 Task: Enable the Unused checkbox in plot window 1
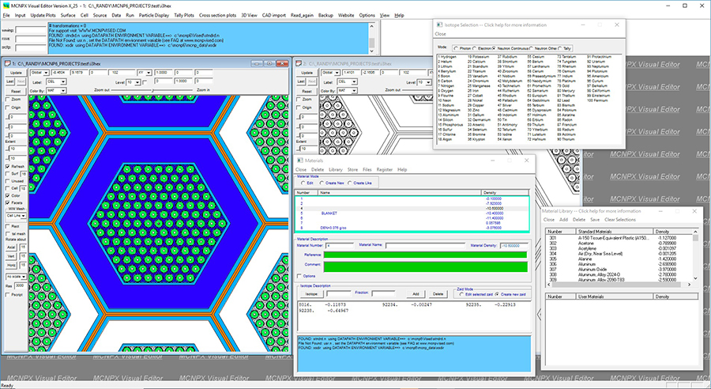click(8, 180)
